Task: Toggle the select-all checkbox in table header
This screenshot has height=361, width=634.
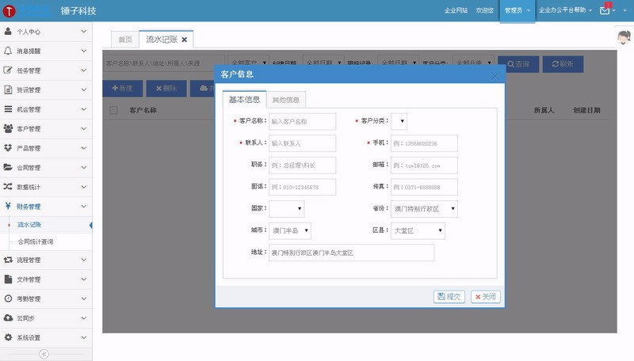Action: (x=113, y=110)
